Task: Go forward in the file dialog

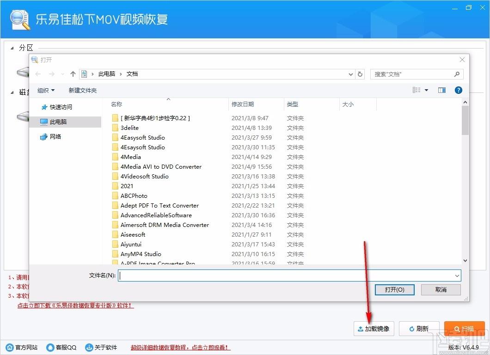Action: coord(52,74)
